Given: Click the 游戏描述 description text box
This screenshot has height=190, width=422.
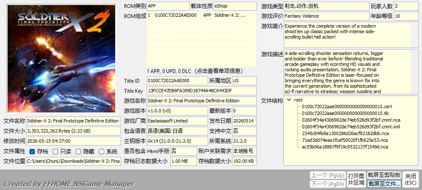Looking at the screenshot, I should [x=351, y=71].
